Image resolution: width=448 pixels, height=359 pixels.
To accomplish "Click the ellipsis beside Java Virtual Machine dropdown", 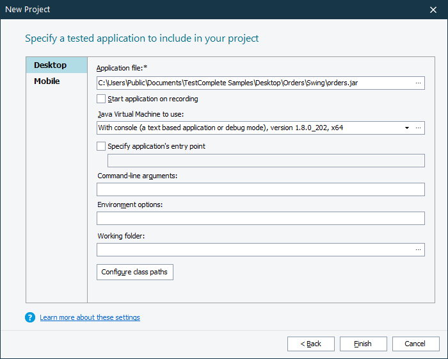I will click(x=418, y=128).
